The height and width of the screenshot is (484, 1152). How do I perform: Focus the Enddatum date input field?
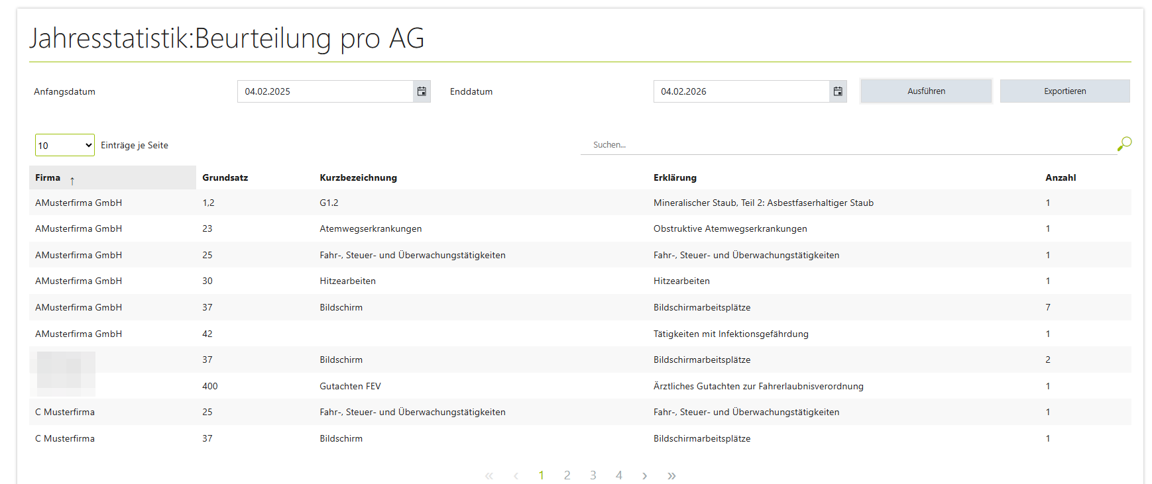point(741,91)
